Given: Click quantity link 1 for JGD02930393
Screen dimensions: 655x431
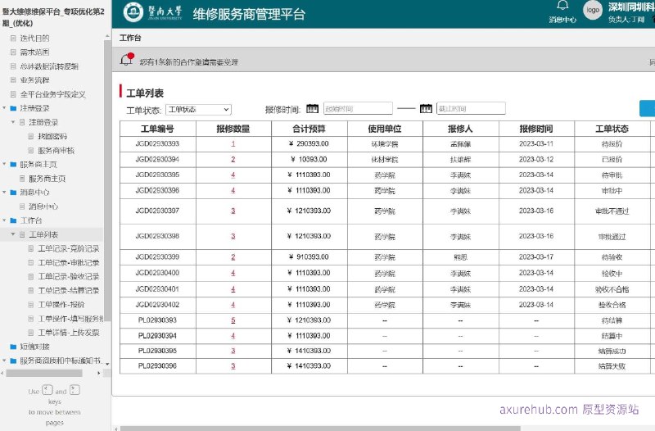Looking at the screenshot, I should tap(233, 144).
